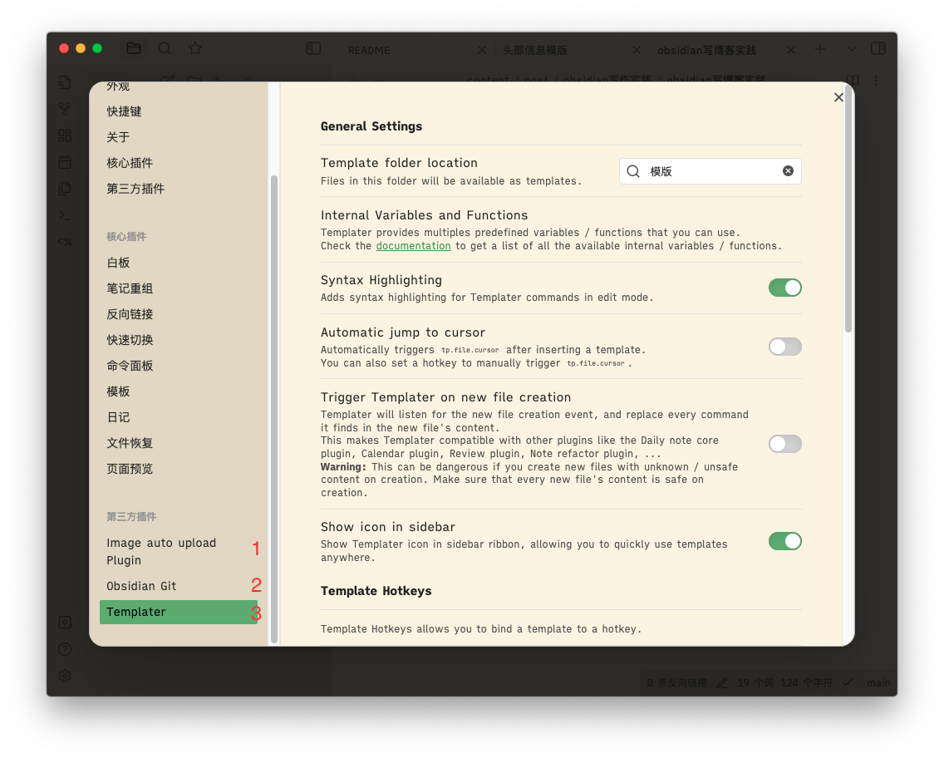
Task: Select the Templater settings entry
Action: click(179, 613)
